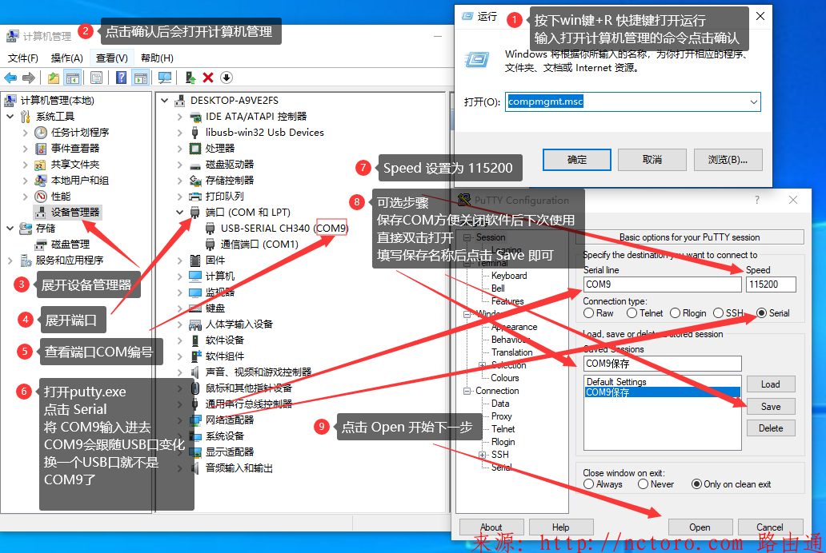This screenshot has height=553, width=826.
Task: Select 事件查看器 in the left tree
Action: (74, 149)
